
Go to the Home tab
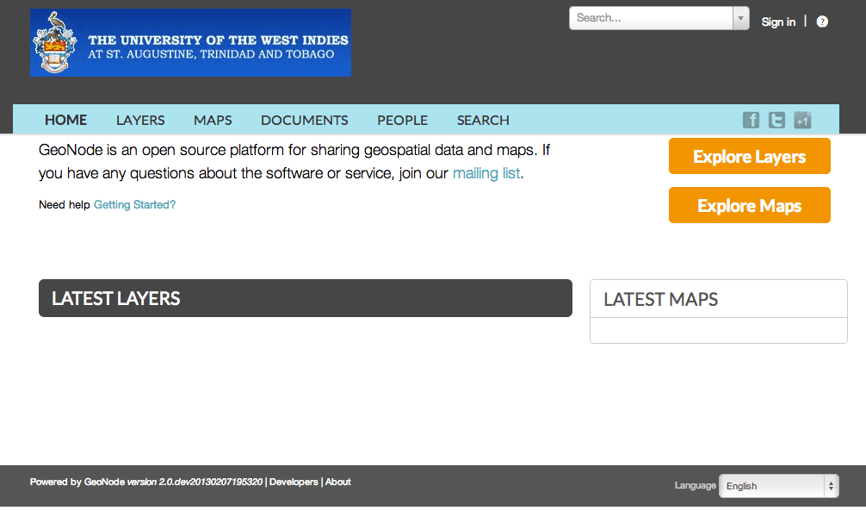pos(65,120)
